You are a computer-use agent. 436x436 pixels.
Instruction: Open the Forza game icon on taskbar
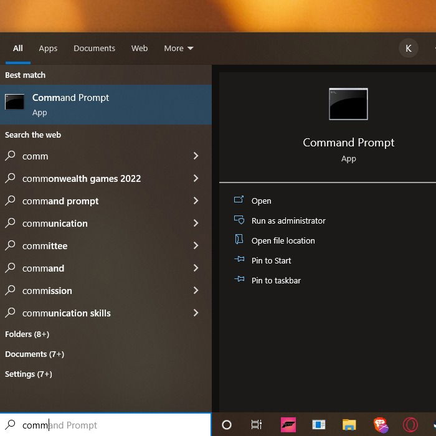[x=288, y=425]
